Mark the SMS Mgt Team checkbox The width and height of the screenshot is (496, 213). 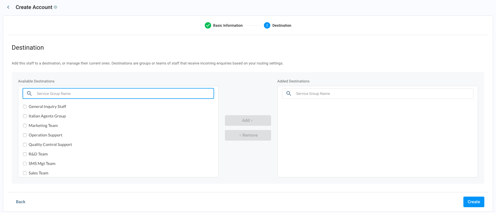pos(25,164)
